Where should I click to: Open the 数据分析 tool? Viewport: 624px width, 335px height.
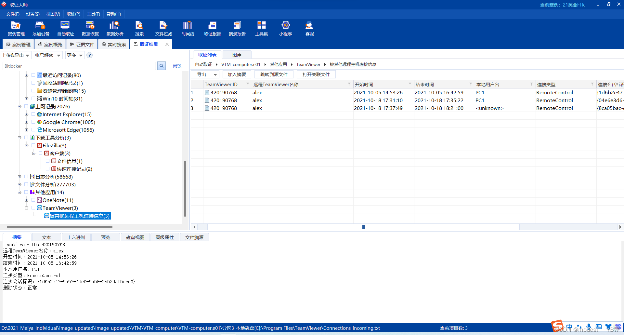[x=115, y=28]
